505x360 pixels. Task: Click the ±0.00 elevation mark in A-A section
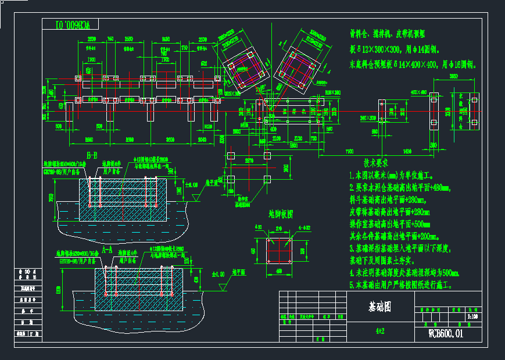tap(220, 273)
